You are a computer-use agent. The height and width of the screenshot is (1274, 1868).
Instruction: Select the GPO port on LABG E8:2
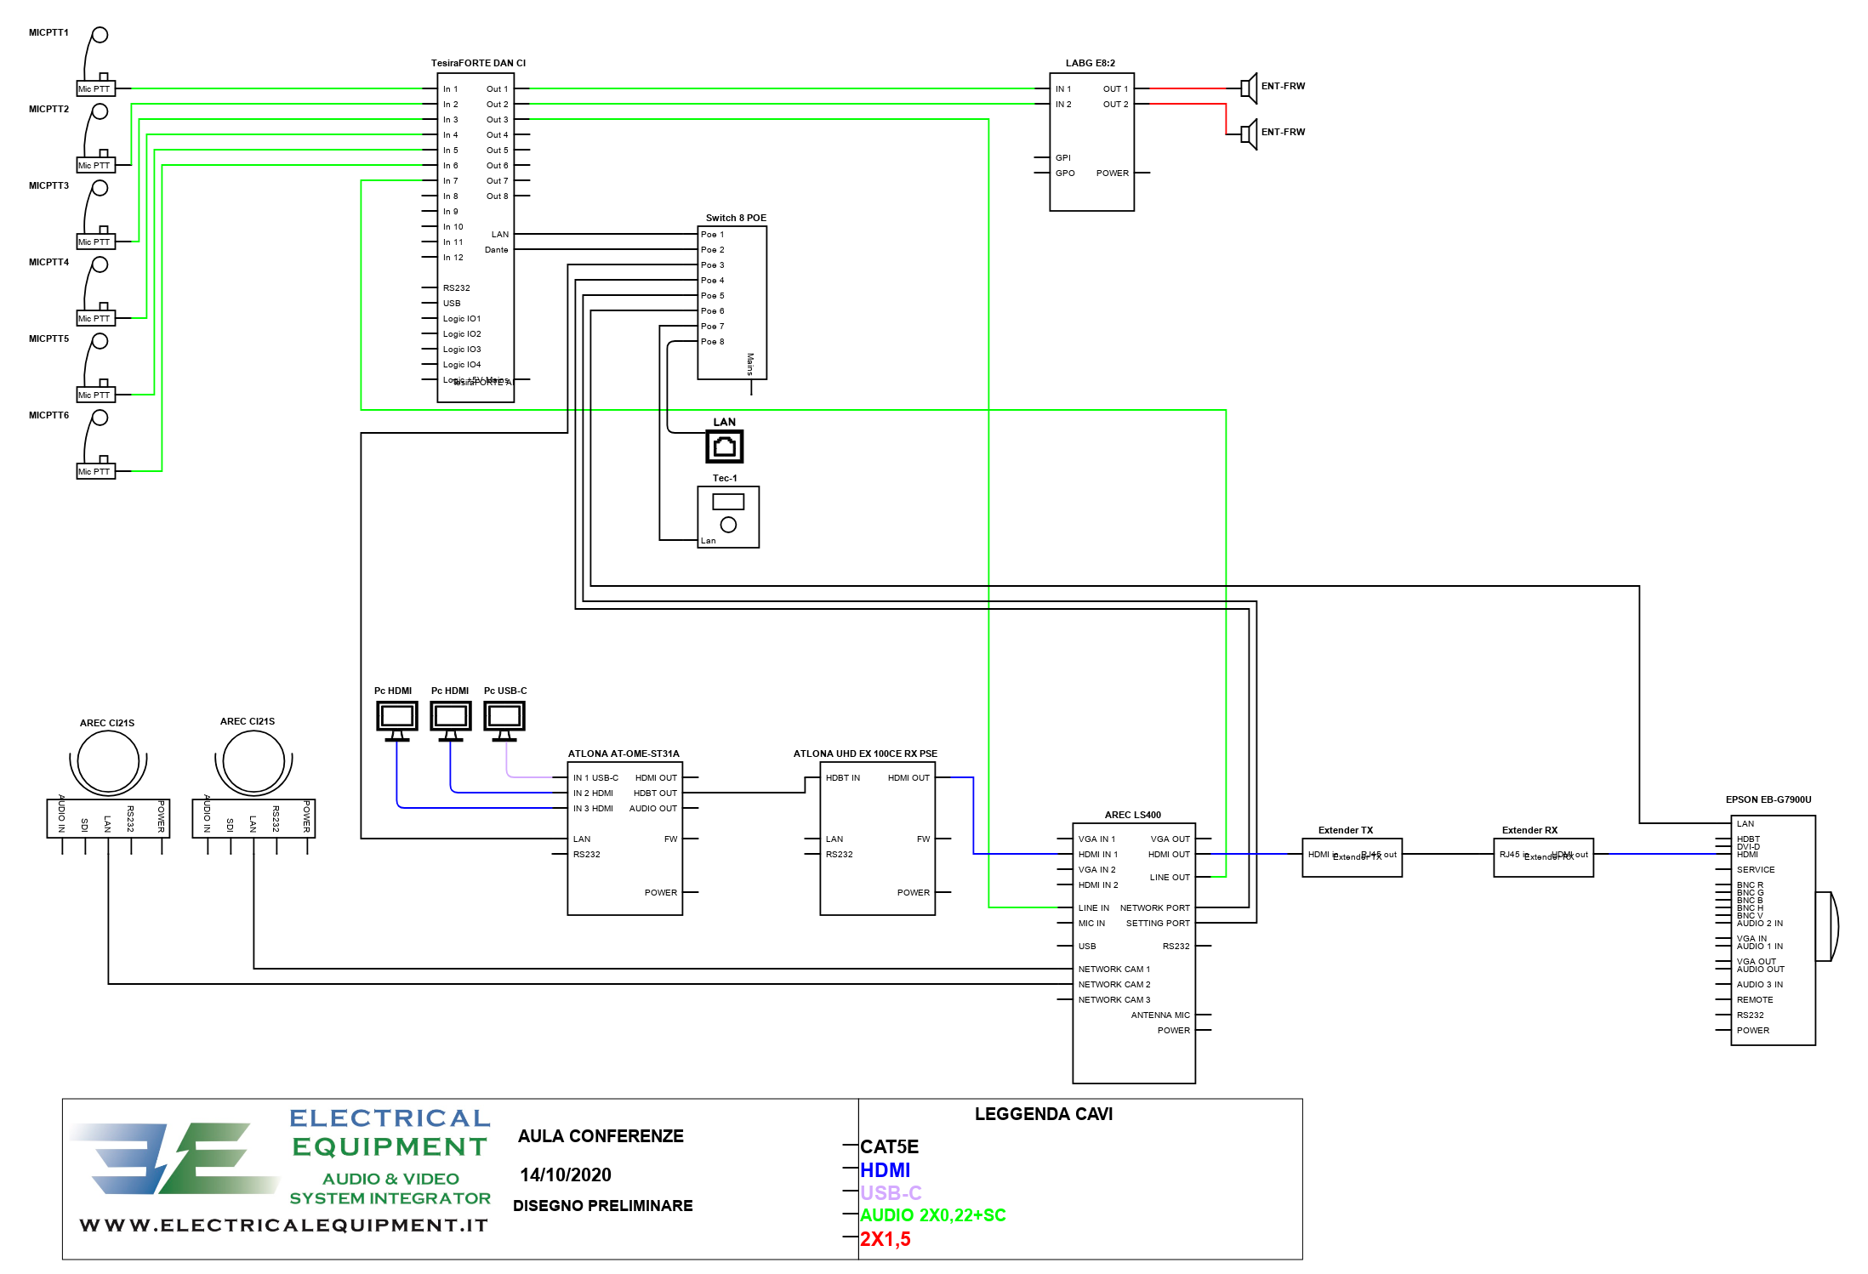[1065, 173]
